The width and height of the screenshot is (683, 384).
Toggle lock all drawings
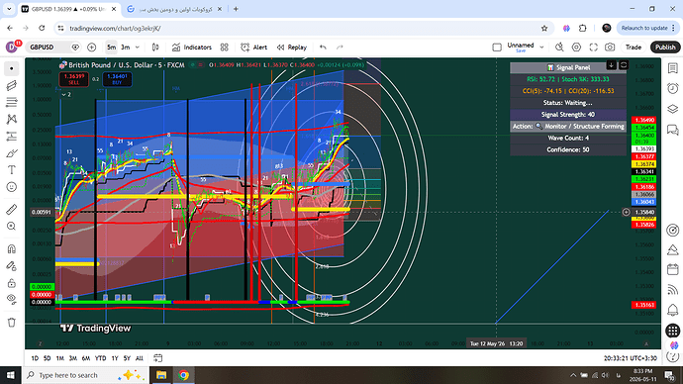click(x=12, y=283)
